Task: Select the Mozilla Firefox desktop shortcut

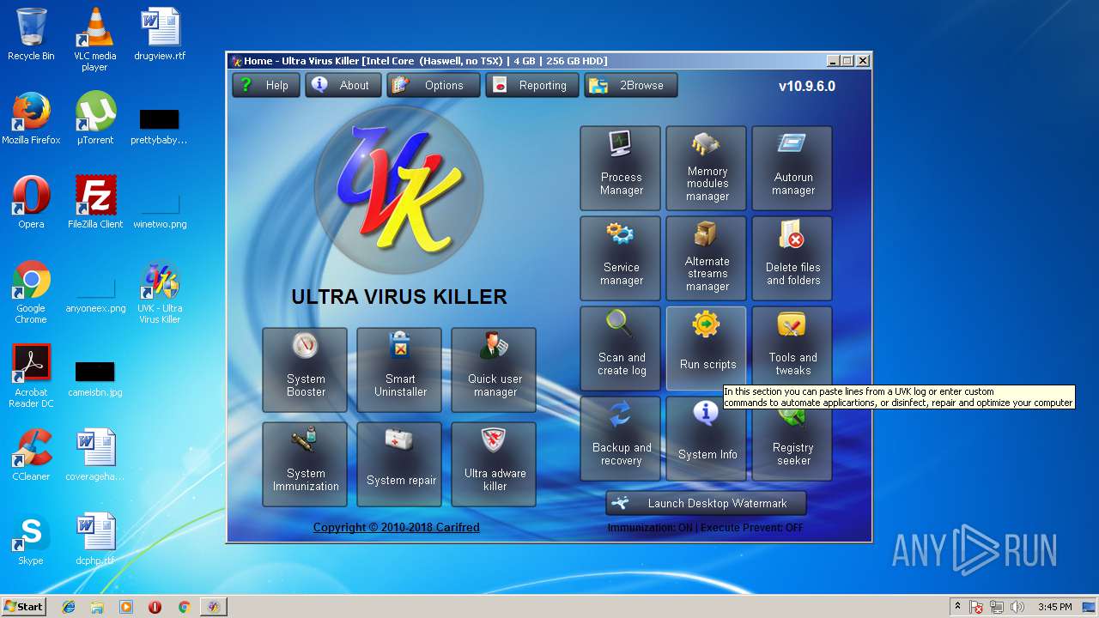Action: (31, 118)
